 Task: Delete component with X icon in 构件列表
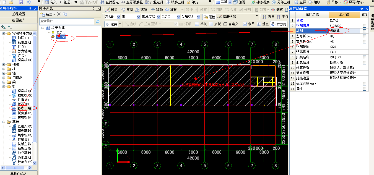pyautogui.click(x=59, y=14)
